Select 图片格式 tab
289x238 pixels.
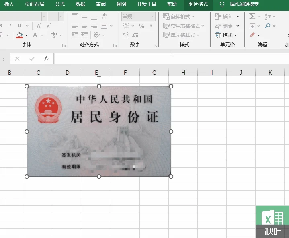click(198, 4)
